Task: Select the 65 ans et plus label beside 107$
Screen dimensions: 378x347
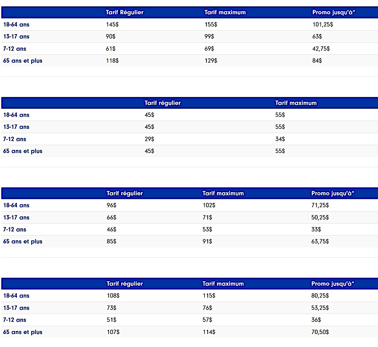Action: 23,332
